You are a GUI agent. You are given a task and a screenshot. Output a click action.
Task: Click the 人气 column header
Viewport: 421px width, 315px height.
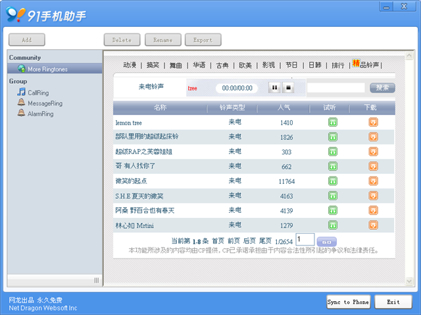(284, 108)
